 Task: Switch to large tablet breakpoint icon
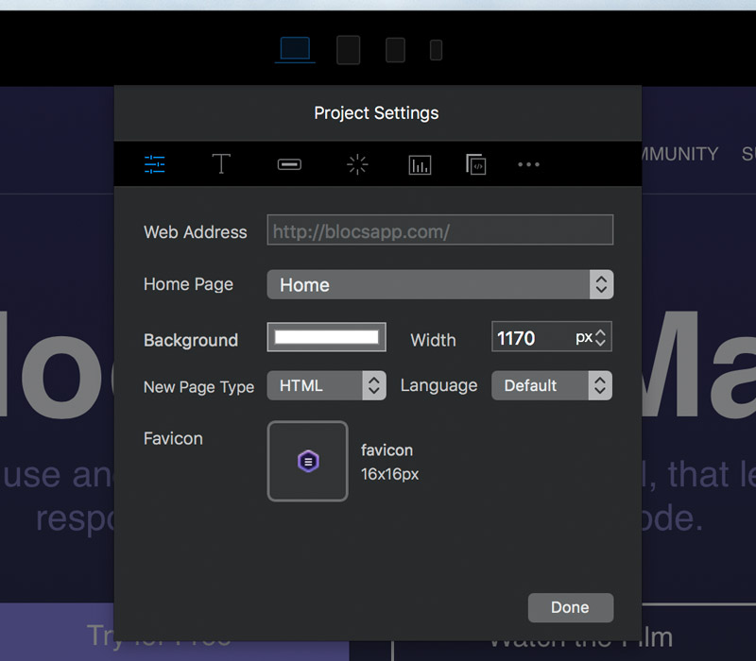[348, 50]
